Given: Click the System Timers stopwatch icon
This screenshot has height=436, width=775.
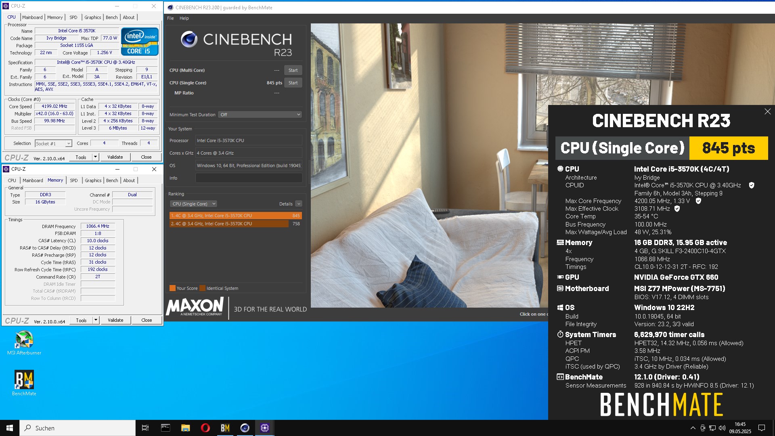Looking at the screenshot, I should (x=560, y=334).
